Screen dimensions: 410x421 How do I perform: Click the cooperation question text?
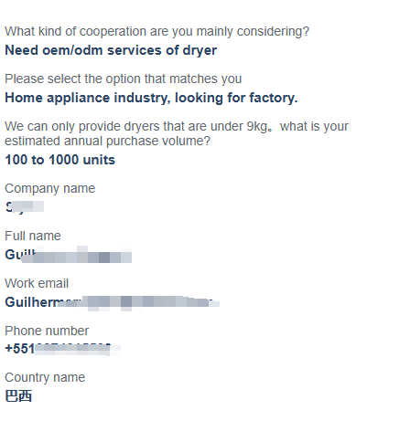pyautogui.click(x=157, y=32)
